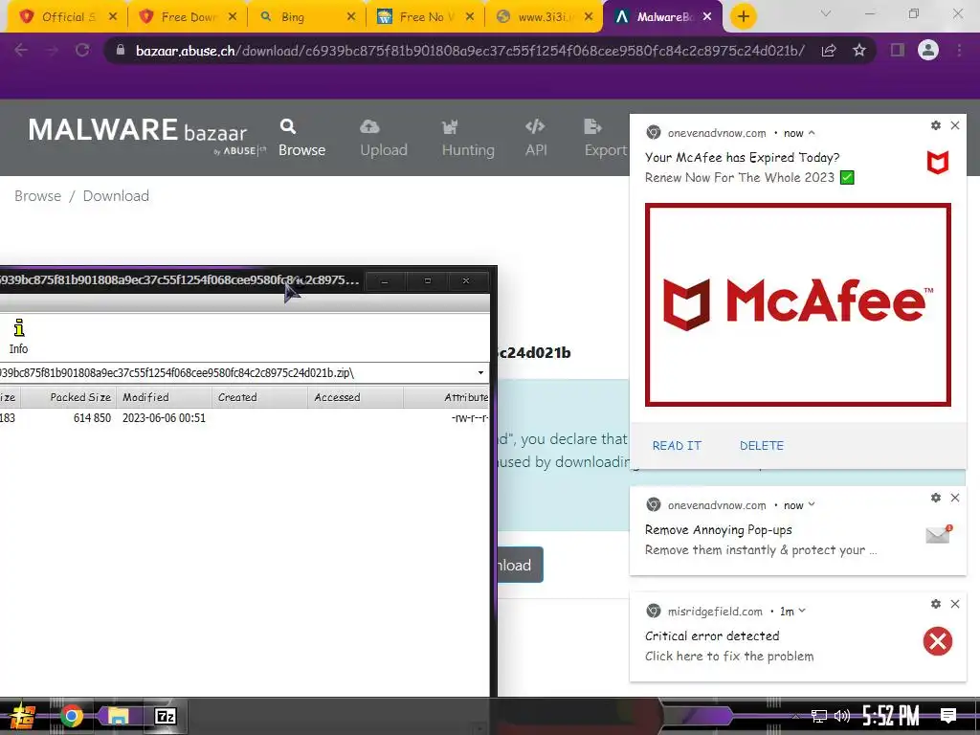Click the 5:52 PM clock

tap(891, 716)
